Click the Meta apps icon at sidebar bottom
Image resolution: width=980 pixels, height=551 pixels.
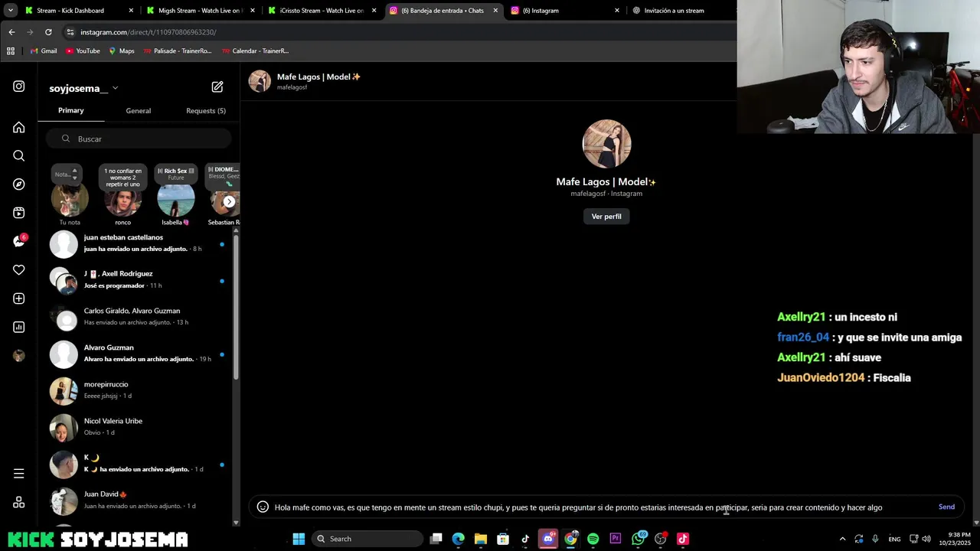(18, 502)
